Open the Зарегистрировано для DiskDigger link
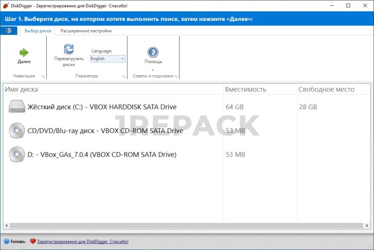The image size is (374, 250). (82, 242)
